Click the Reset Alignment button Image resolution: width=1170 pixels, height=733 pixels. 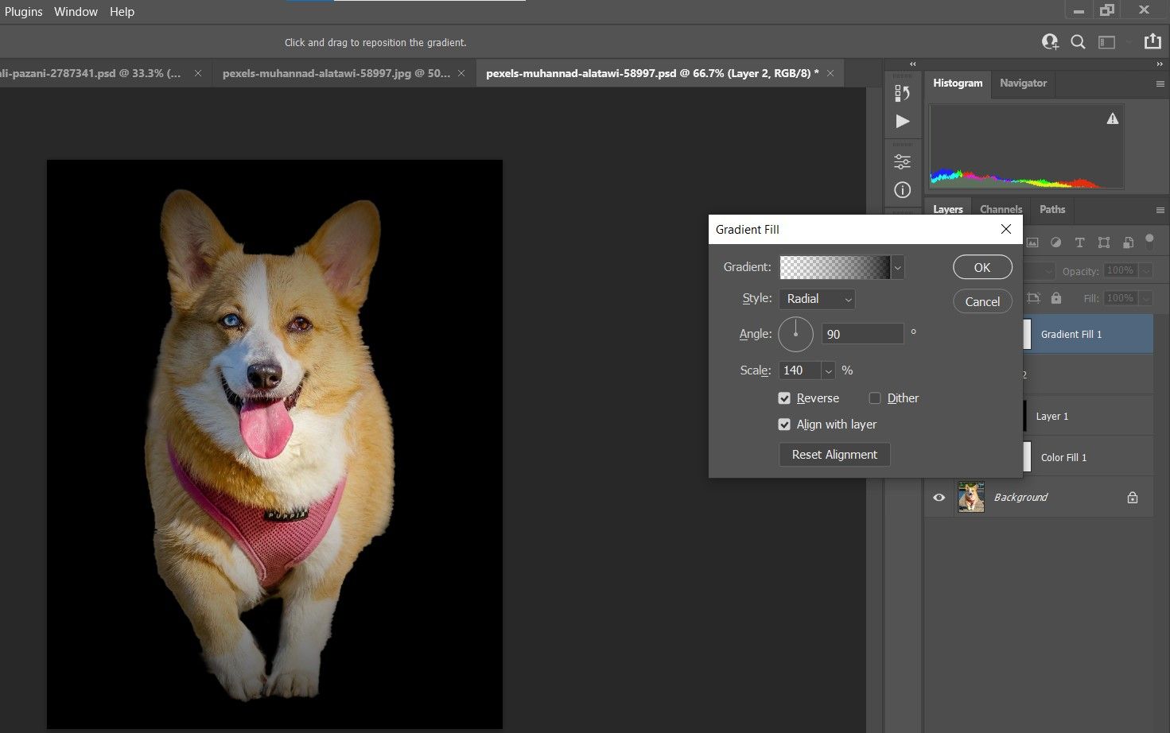click(834, 455)
